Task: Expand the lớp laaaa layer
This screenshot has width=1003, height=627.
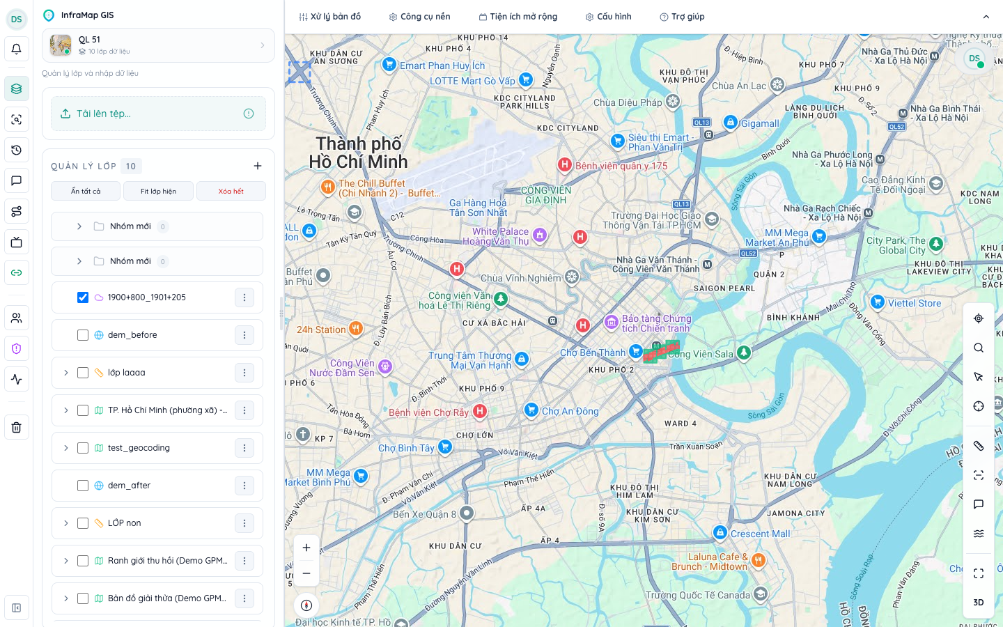Action: 66,373
